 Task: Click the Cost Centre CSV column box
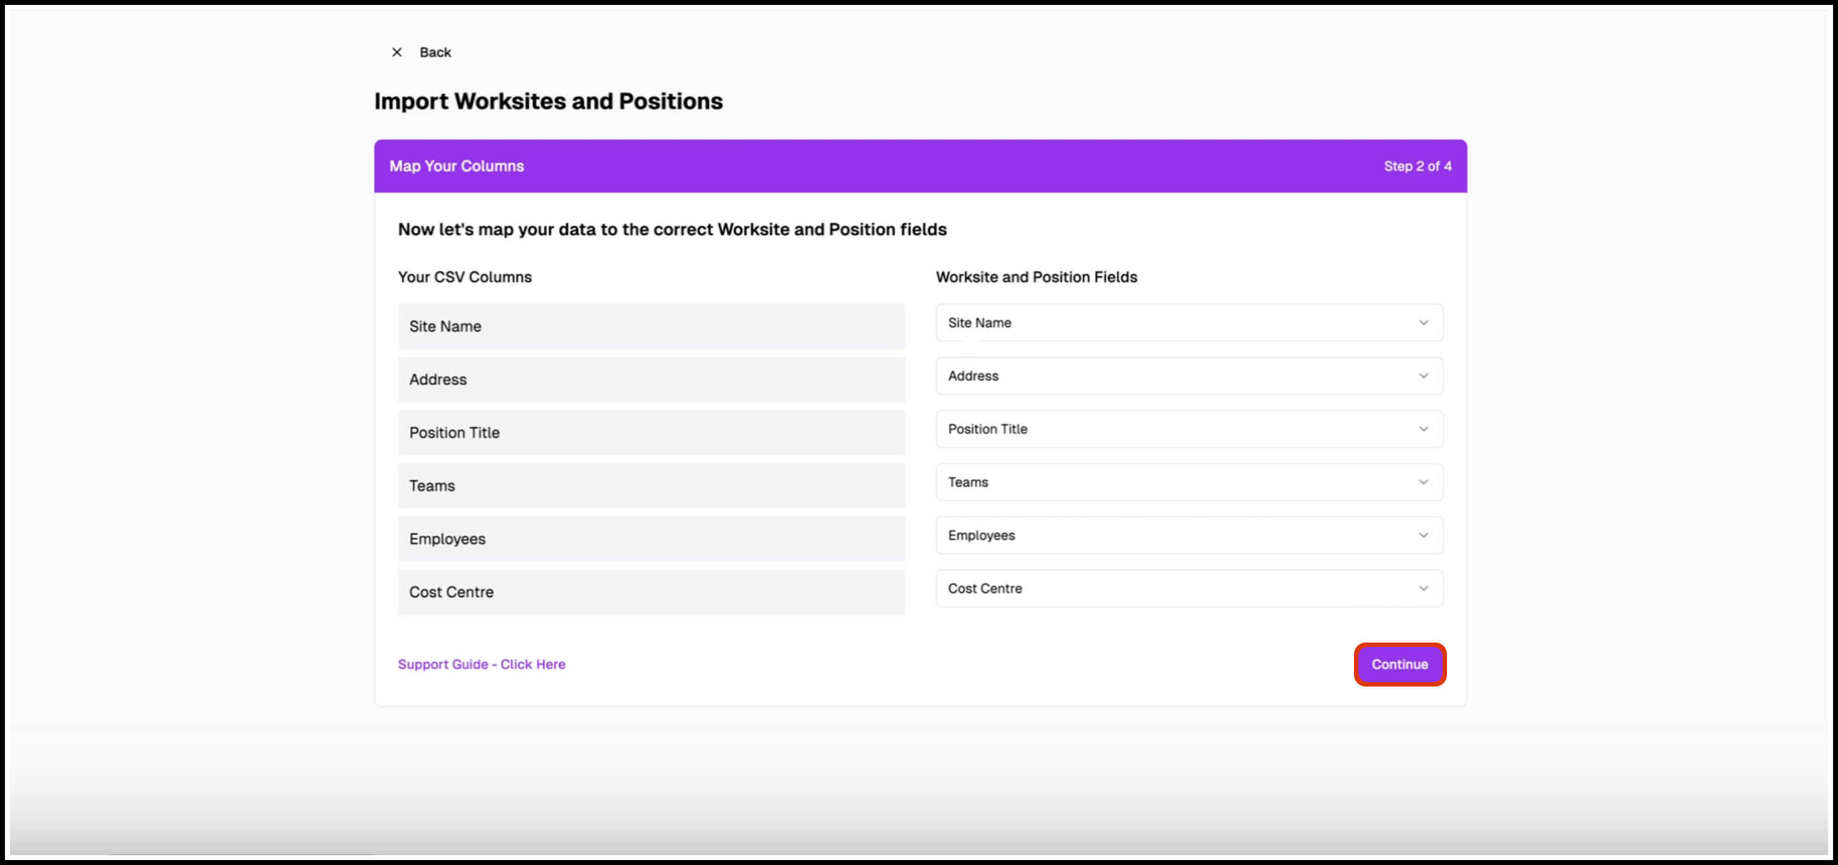[651, 592]
